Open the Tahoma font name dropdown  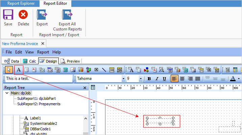coord(123,78)
